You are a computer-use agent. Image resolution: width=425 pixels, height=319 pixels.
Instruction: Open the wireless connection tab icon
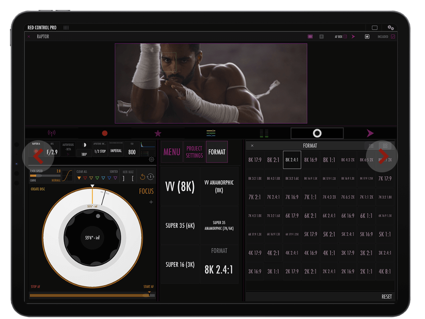[52, 133]
